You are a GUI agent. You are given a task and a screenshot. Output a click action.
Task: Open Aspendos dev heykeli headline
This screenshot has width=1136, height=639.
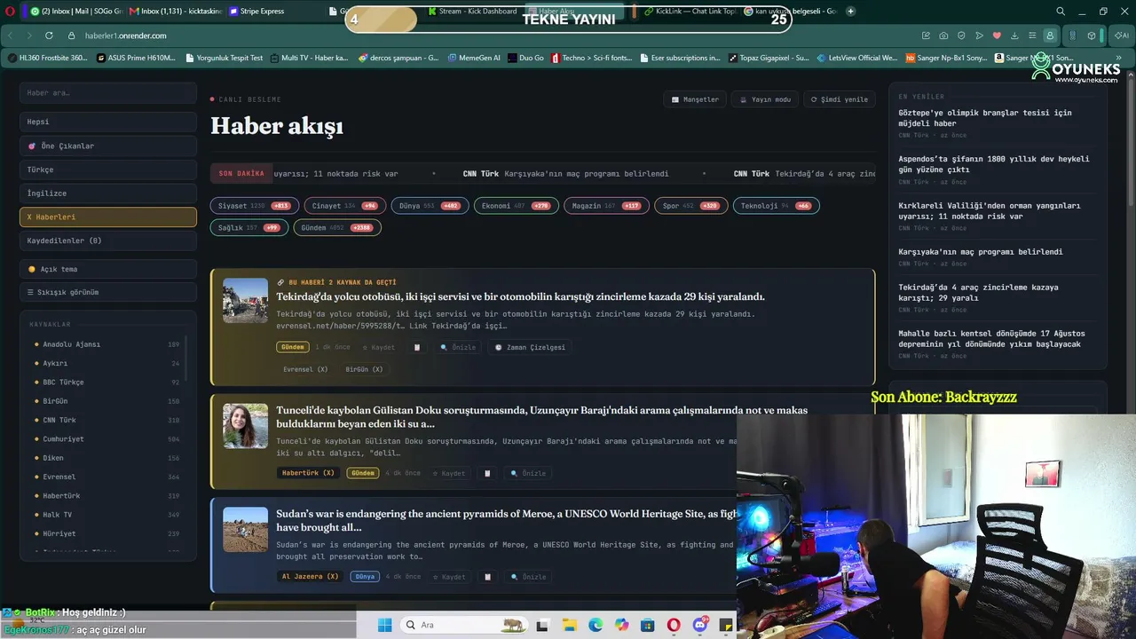(994, 164)
